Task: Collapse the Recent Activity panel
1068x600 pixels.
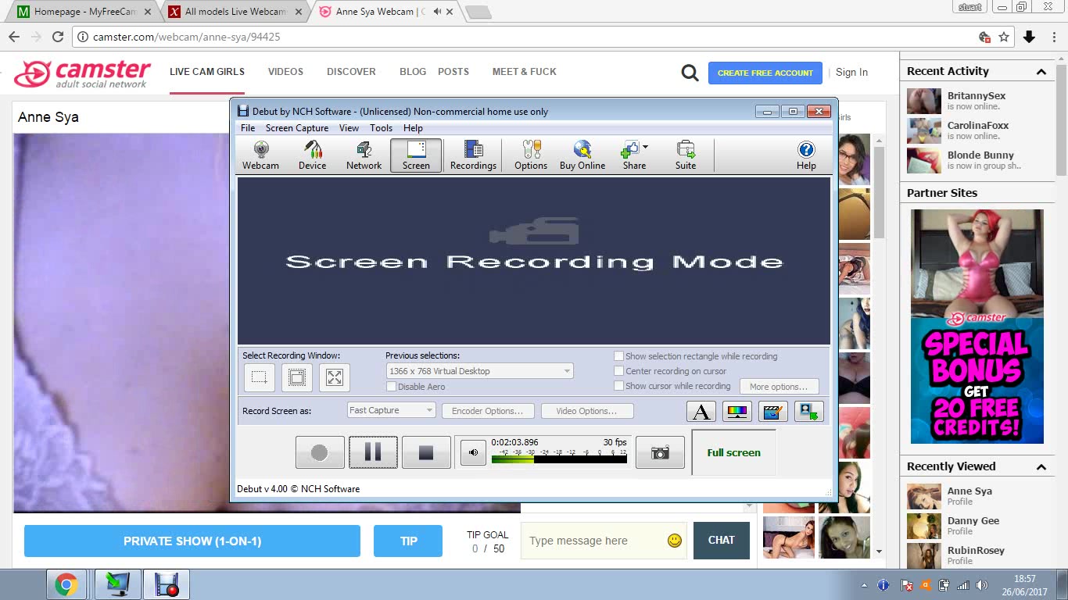Action: (x=1041, y=72)
